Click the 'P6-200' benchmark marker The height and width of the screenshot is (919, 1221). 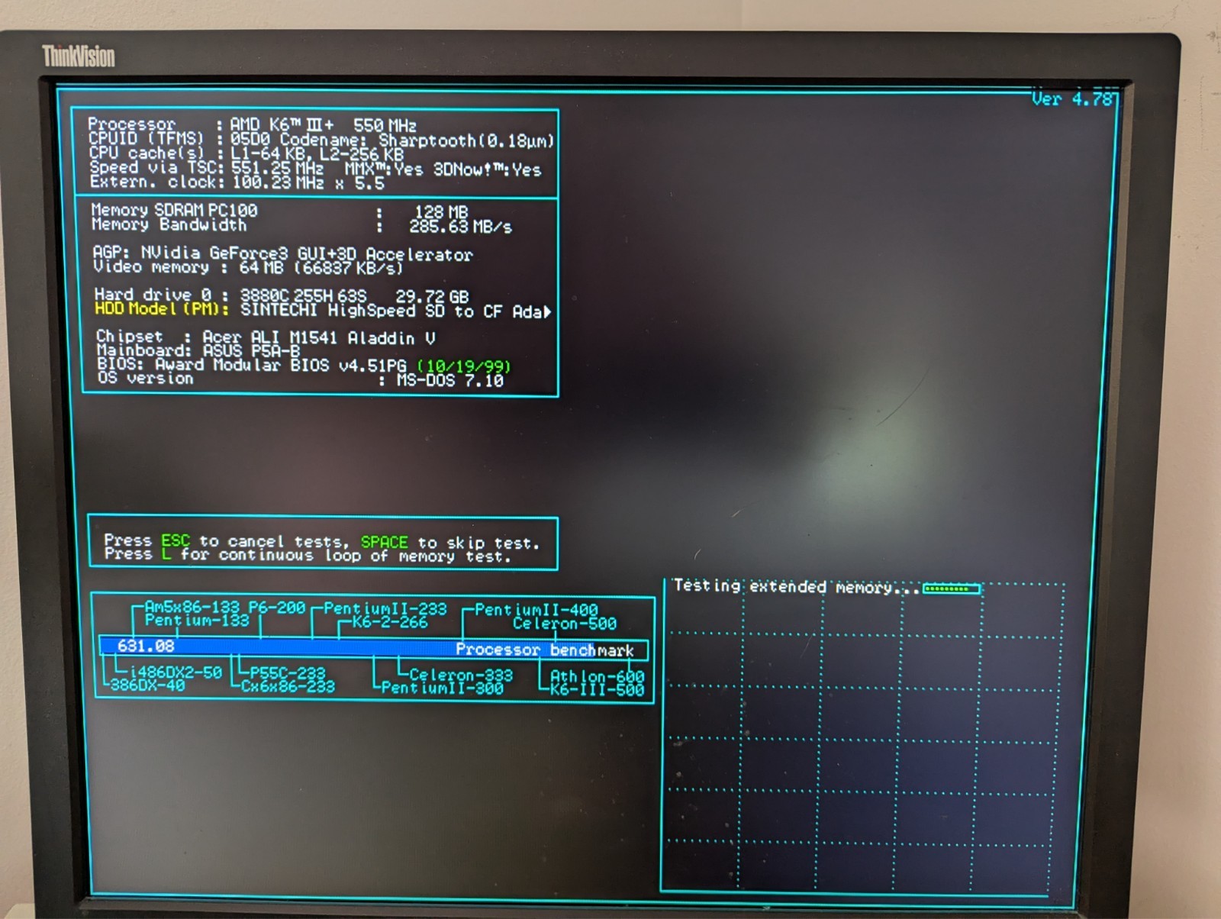[277, 608]
